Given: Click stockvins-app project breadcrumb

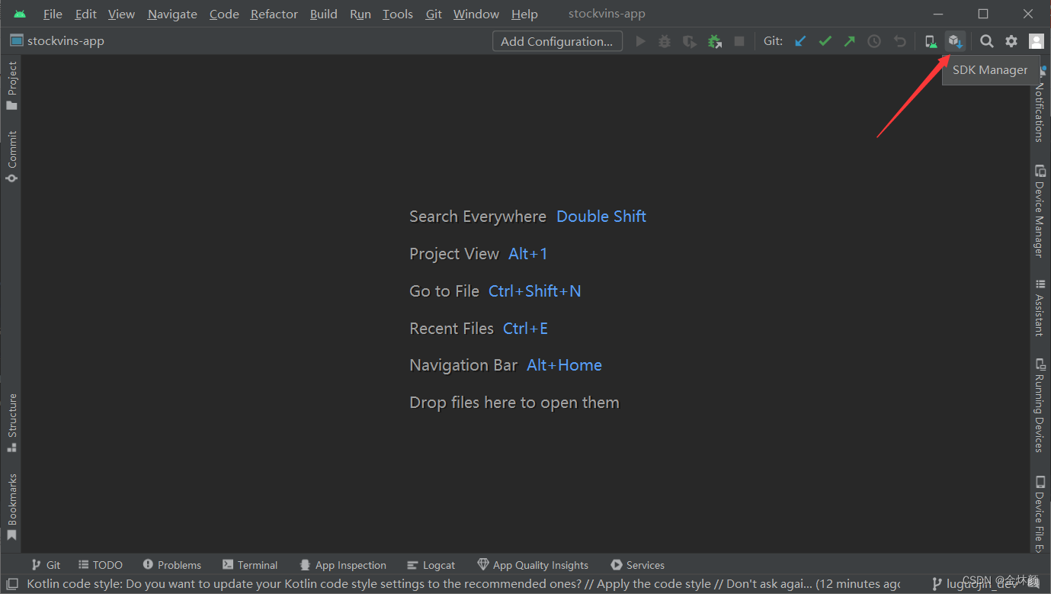Looking at the screenshot, I should coord(57,41).
